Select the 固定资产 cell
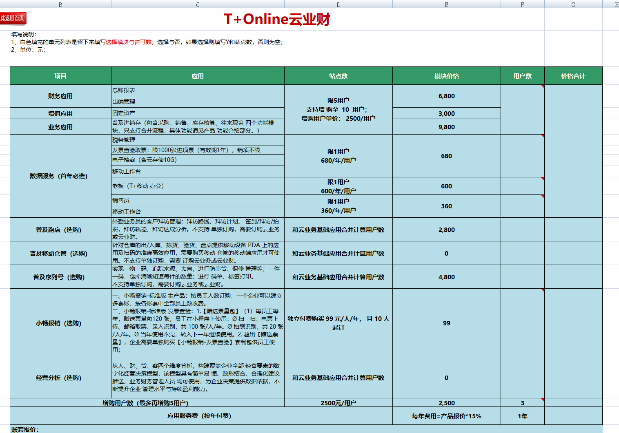619x433 pixels. [198, 113]
